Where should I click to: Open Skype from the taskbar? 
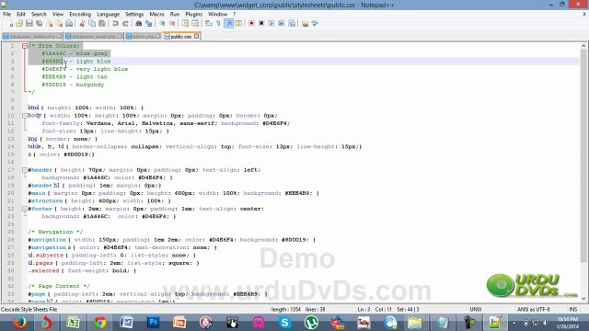284,323
